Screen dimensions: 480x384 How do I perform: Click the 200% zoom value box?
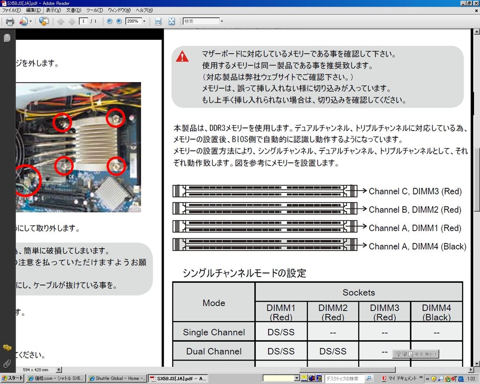[133, 21]
